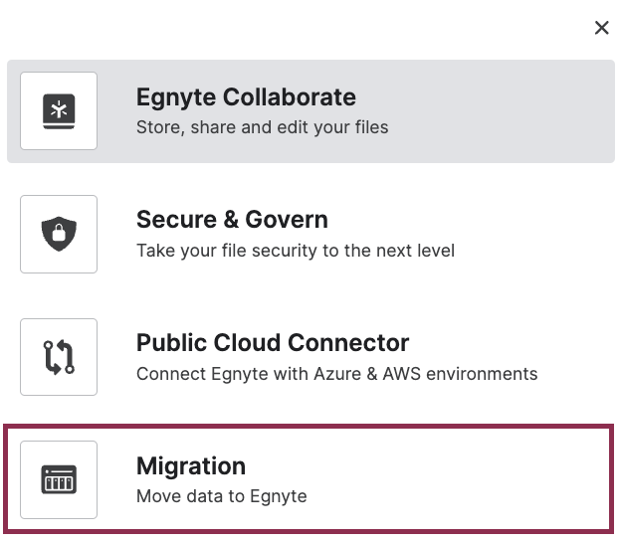Click the Public Cloud Connector arrows icon

click(59, 357)
